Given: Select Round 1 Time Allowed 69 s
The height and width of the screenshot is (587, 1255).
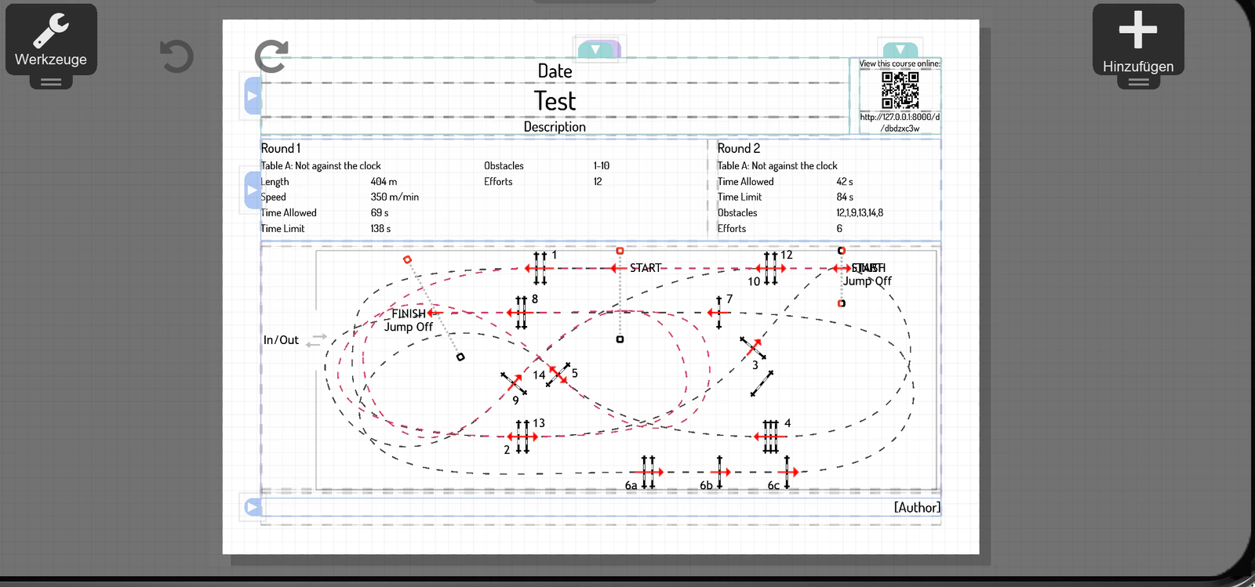Looking at the screenshot, I should click(380, 213).
